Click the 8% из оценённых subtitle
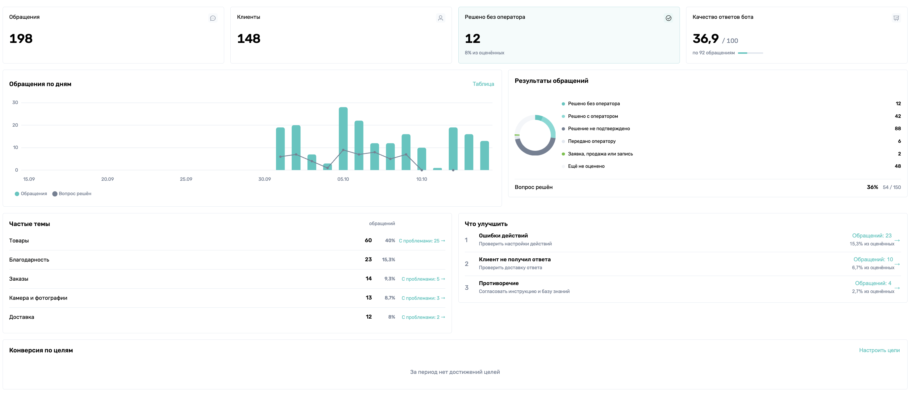 point(484,53)
